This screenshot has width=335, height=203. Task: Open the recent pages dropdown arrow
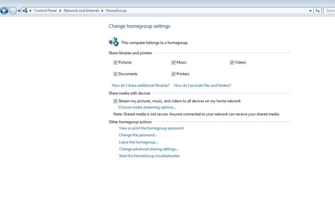19,11
